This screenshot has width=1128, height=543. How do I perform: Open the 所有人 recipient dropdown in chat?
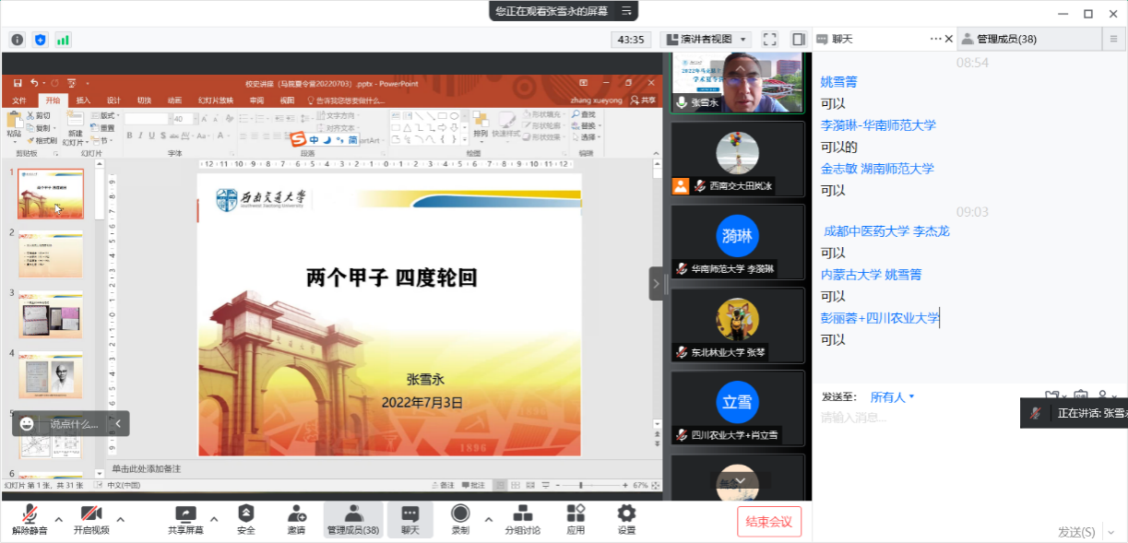click(x=892, y=397)
